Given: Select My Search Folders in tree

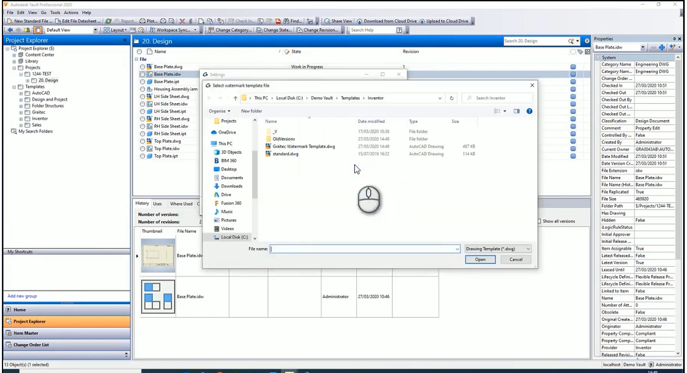Looking at the screenshot, I should pyautogui.click(x=36, y=131).
